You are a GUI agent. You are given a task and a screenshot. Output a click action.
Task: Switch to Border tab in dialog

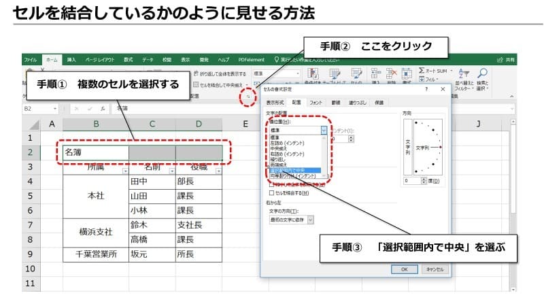pos(335,103)
